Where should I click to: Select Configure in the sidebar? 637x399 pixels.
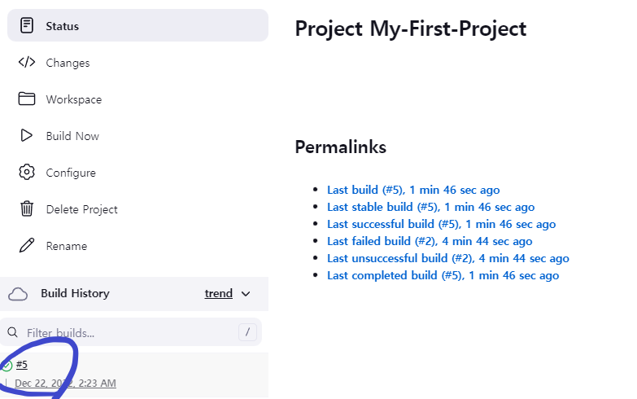[71, 173]
